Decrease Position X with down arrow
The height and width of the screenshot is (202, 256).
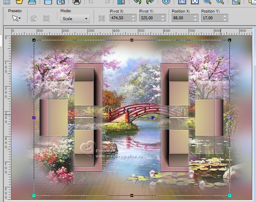click(195, 19)
